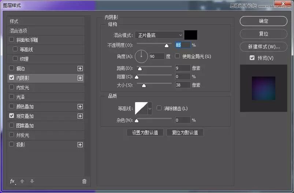
Task: Uncheck the 渐变叠加 checkbox
Action: click(11, 116)
